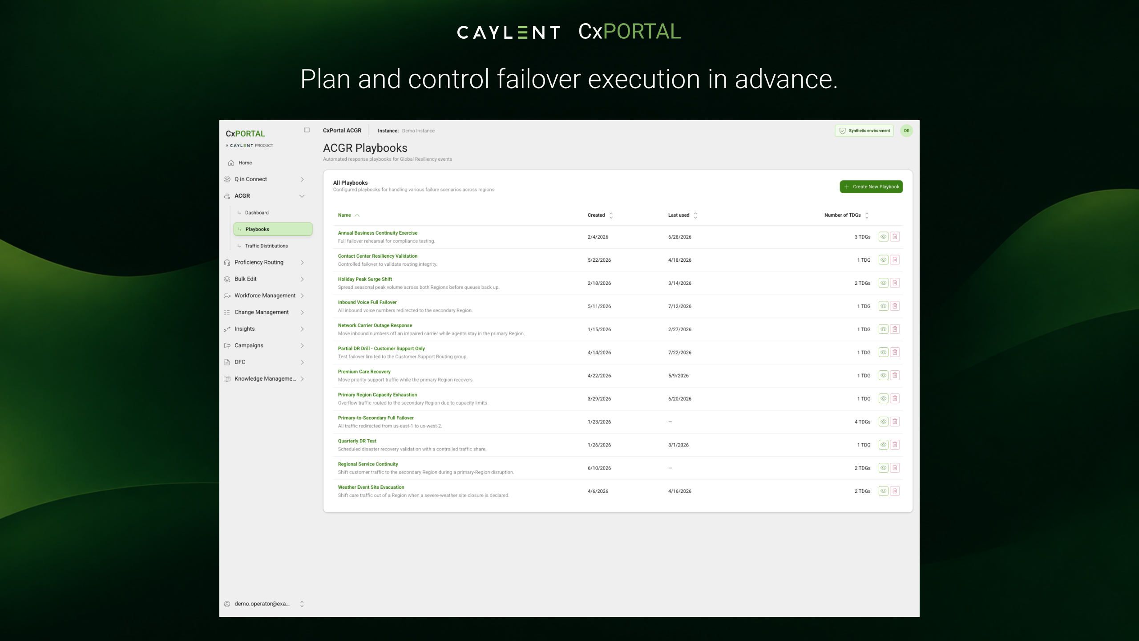
Task: Open the Network Carrier Outage Response playbook
Action: [x=375, y=325]
